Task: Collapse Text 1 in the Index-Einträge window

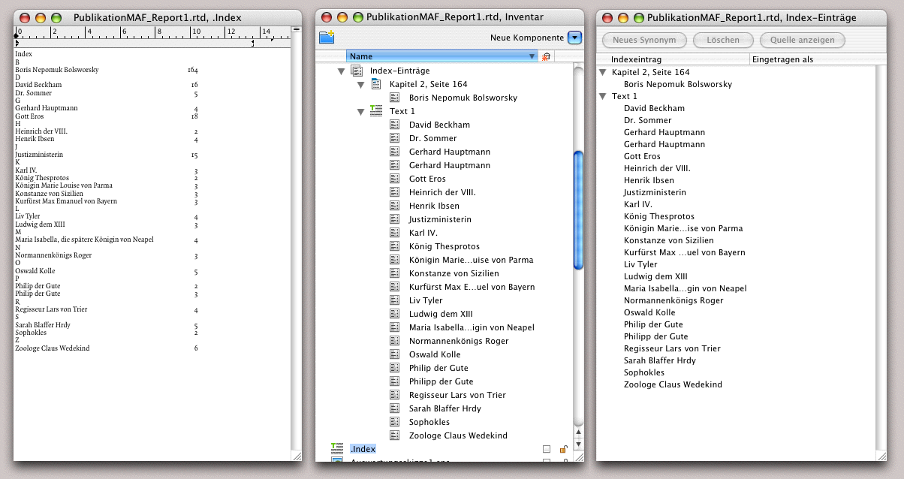Action: coord(603,96)
